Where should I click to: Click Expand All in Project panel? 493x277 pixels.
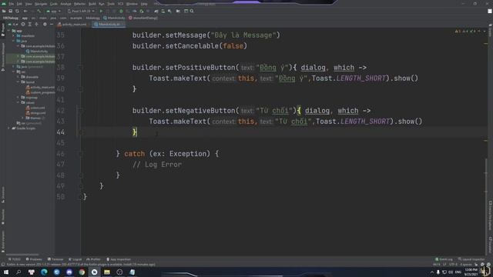coord(30,24)
